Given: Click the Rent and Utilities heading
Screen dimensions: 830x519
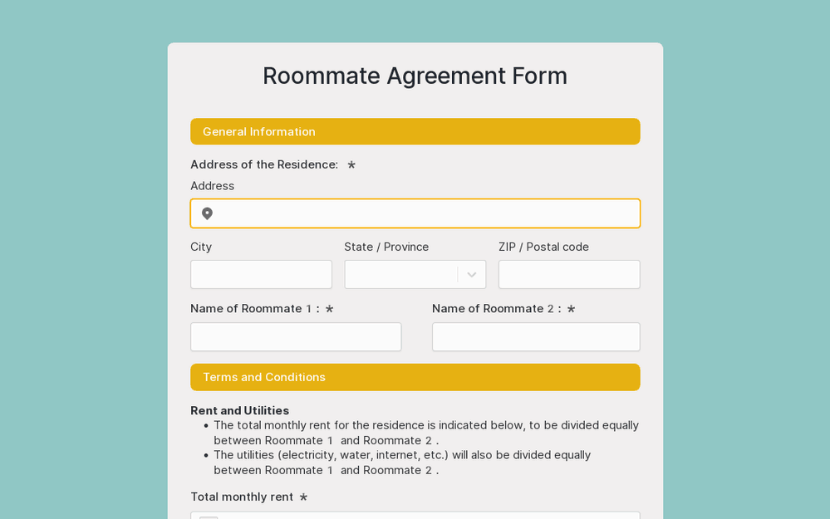Looking at the screenshot, I should pos(239,410).
